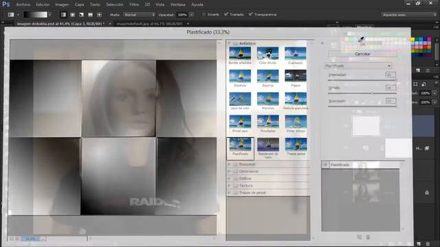Expand the Distorsionar filter folder

[x=229, y=171]
